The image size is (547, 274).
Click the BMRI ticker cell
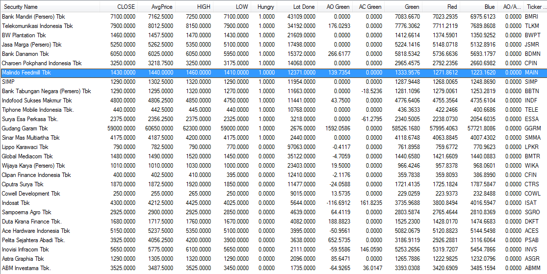(531, 16)
